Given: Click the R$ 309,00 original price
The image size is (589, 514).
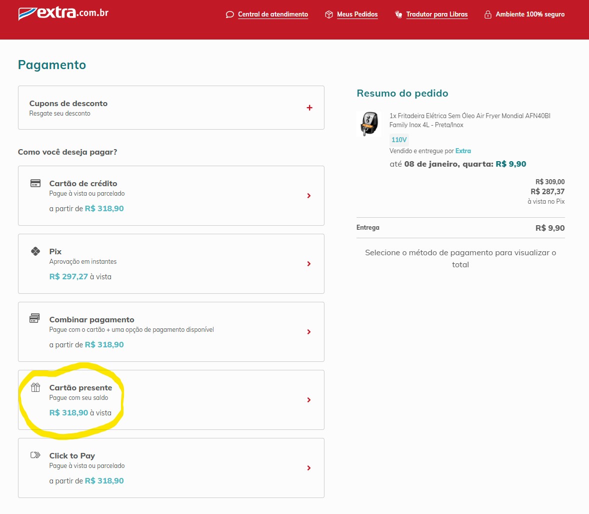Looking at the screenshot, I should (550, 182).
